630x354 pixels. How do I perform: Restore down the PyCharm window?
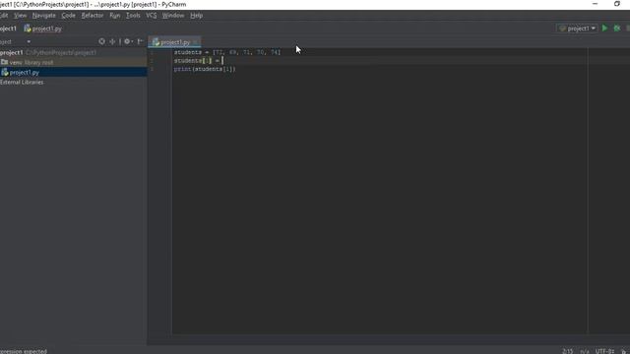tap(617, 4)
